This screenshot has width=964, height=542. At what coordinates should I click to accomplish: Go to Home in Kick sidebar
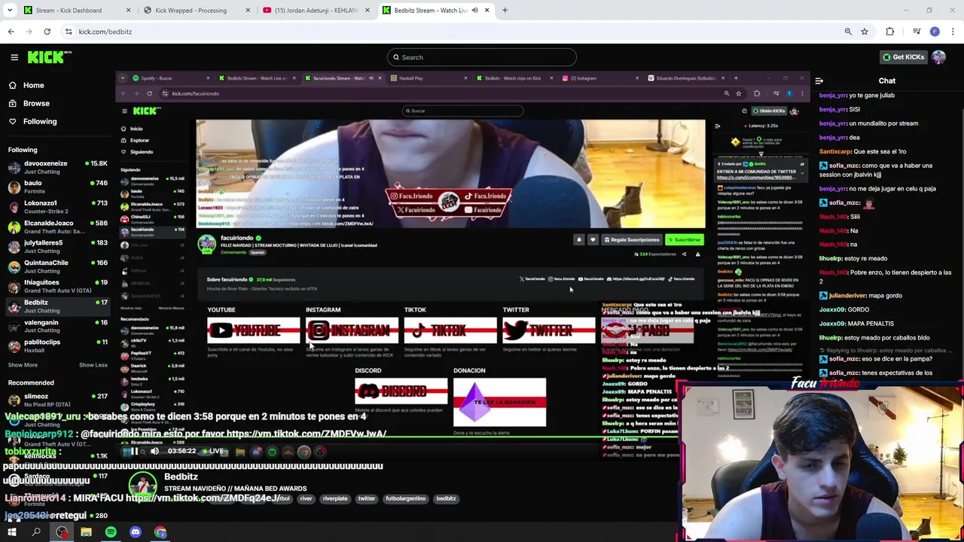point(33,85)
